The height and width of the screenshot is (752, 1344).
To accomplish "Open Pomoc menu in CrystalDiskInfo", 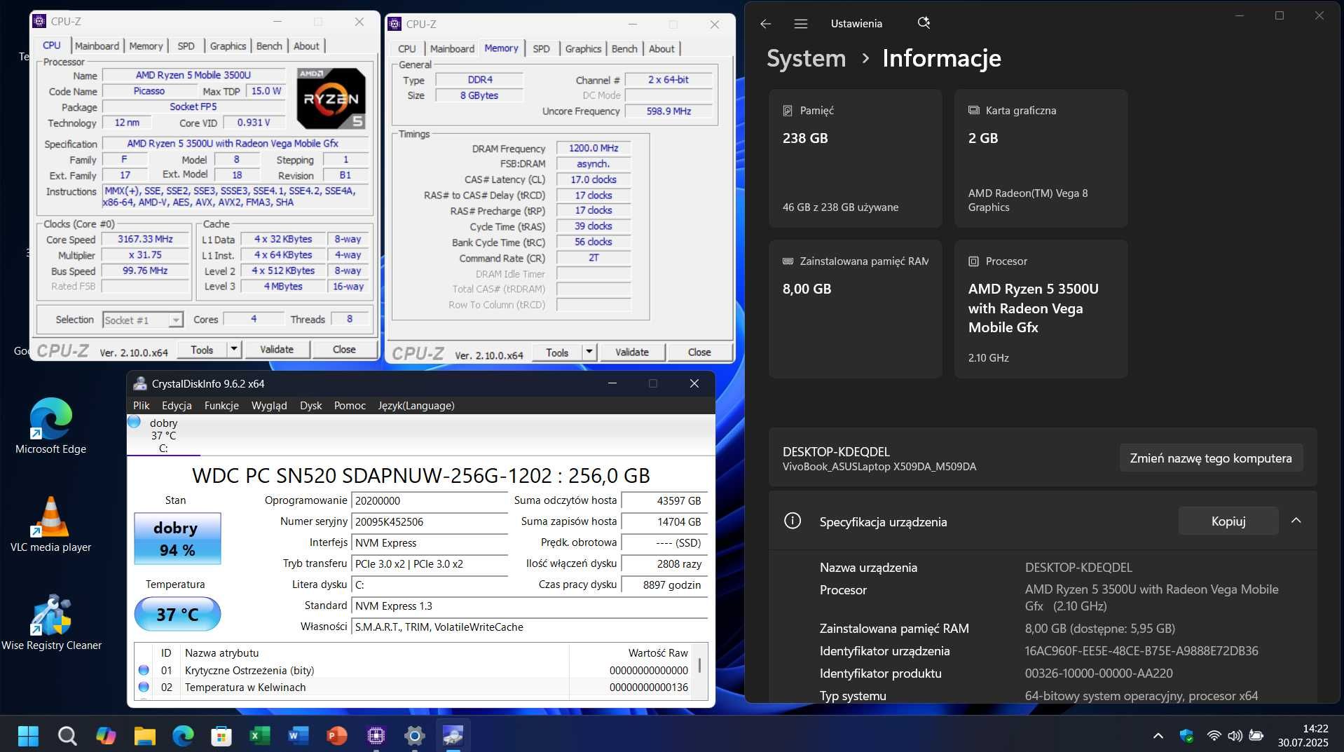I will 350,405.
